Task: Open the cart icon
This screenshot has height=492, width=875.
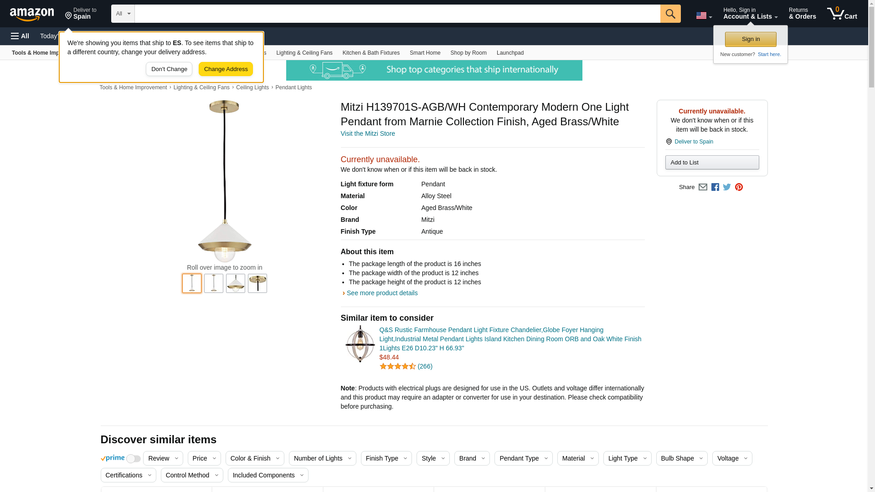Action: pos(842,14)
